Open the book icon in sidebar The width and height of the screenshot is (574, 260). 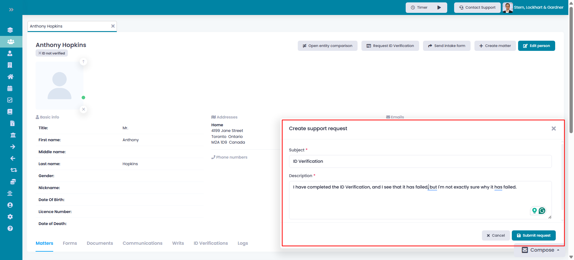pyautogui.click(x=10, y=112)
